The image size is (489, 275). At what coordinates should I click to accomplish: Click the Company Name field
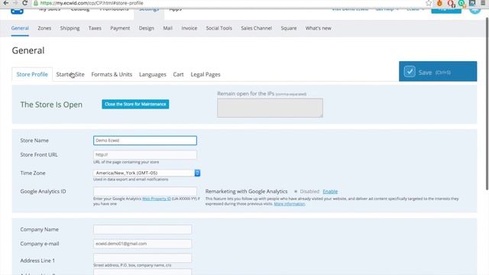click(x=143, y=229)
